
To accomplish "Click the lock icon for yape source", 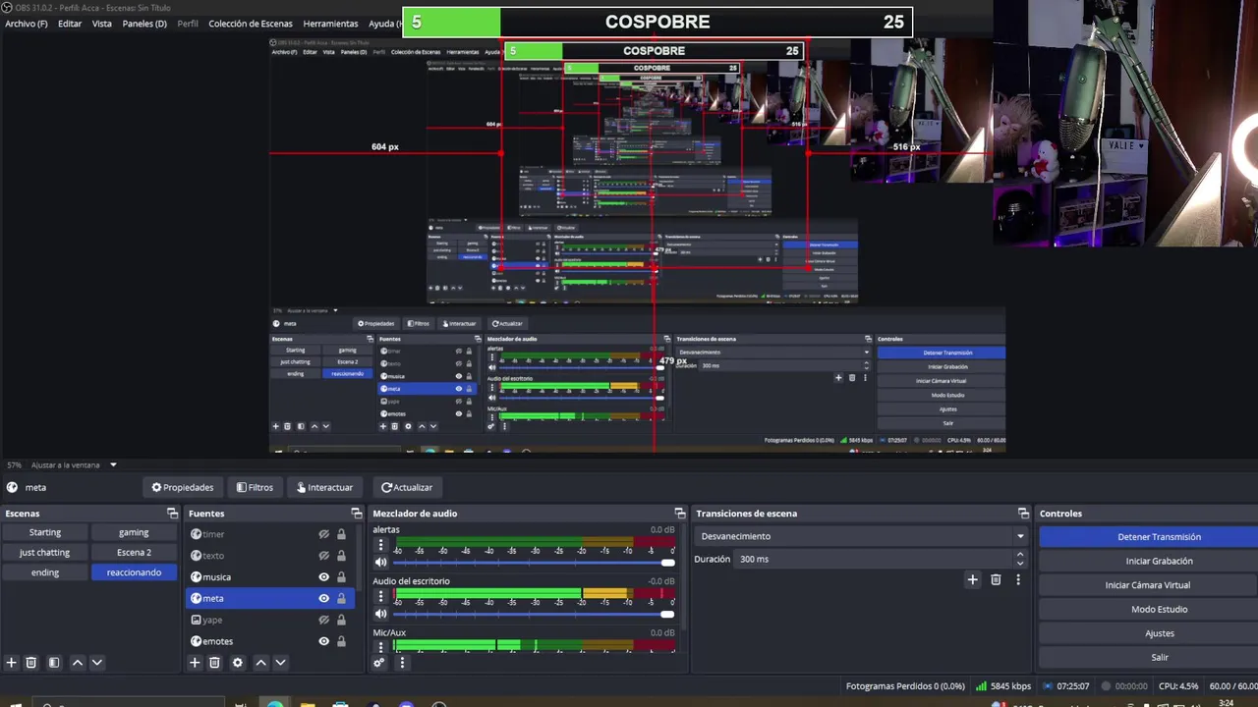I will click(341, 620).
